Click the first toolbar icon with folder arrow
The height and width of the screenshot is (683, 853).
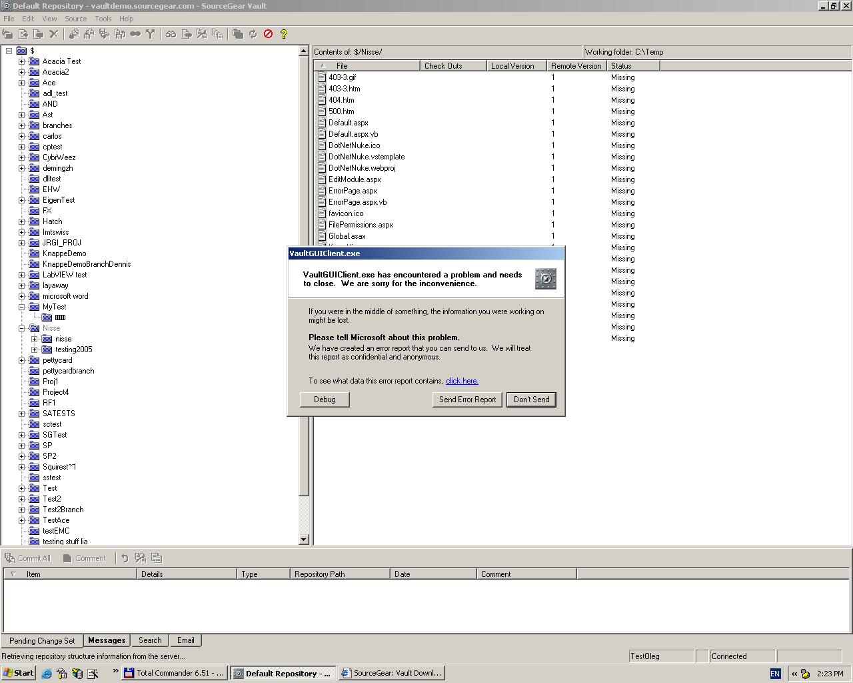(x=8, y=34)
